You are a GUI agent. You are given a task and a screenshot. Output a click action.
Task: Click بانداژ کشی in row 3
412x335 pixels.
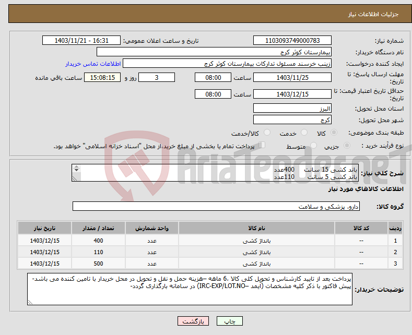[257, 264]
